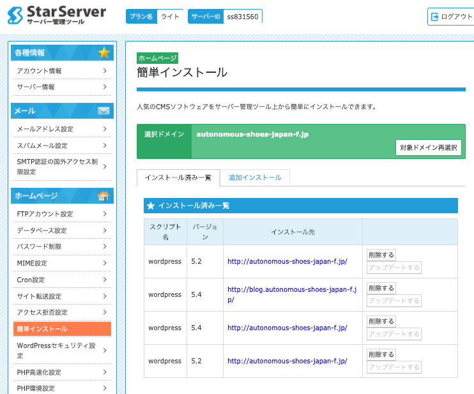Click 削除する for the last wordpress row
Viewport: 474px width, 394px height.
pyautogui.click(x=381, y=354)
